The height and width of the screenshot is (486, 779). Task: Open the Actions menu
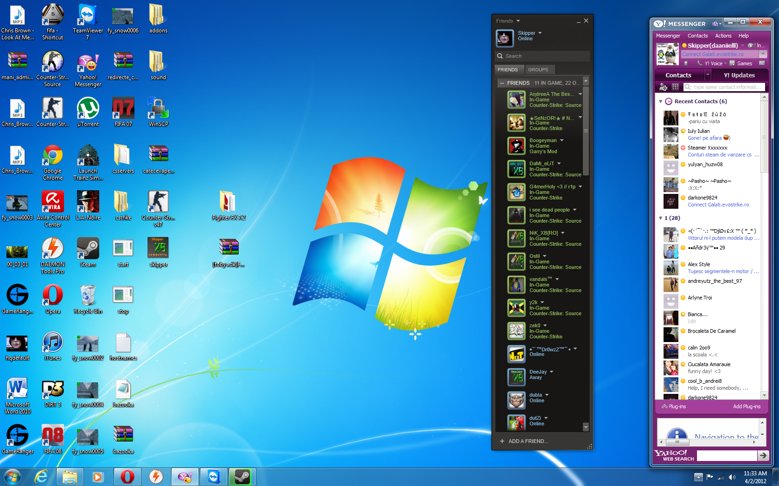[723, 36]
